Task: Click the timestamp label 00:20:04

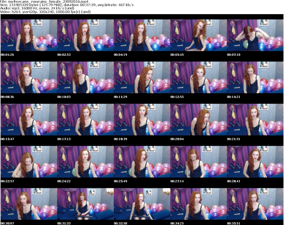Action: coord(177,139)
